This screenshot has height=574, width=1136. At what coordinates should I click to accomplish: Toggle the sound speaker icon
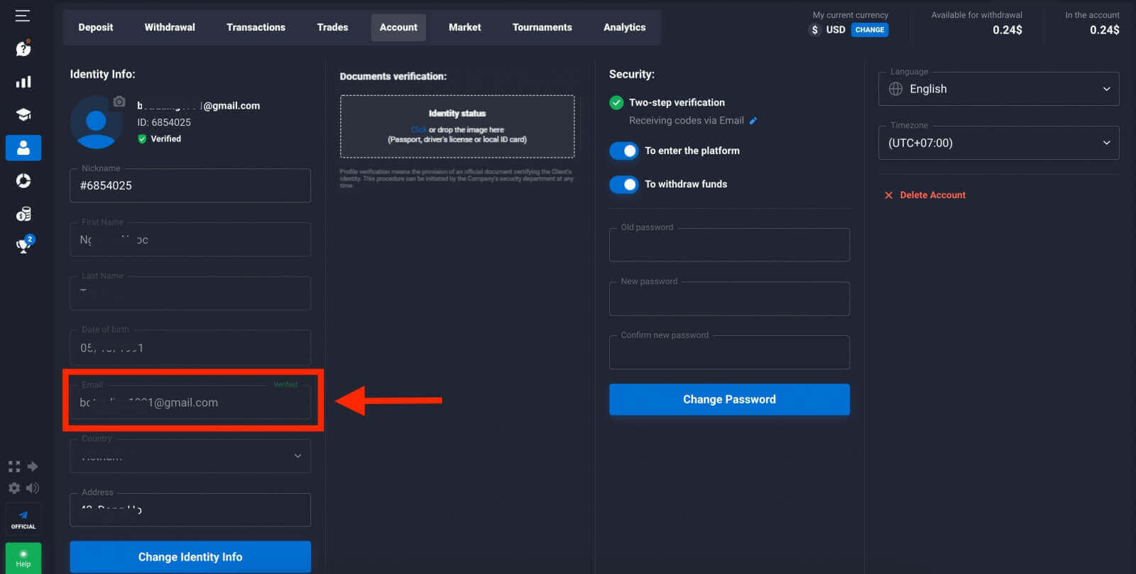[x=33, y=488]
